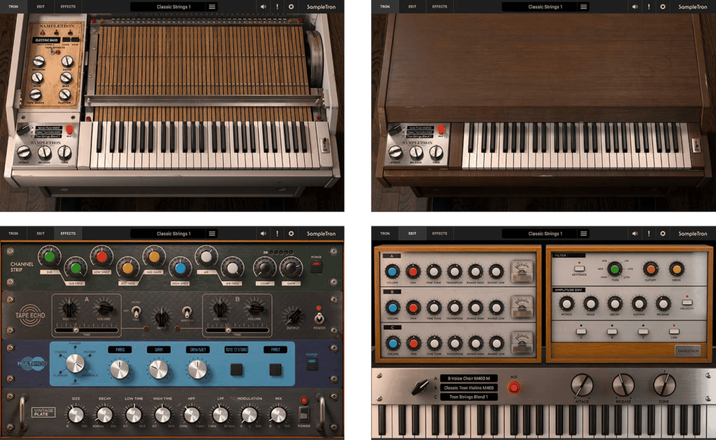Open preset hamburger menu in open-lid Tron window

click(x=212, y=7)
